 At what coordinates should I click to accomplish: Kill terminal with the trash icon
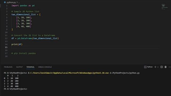click(x=166, y=67)
